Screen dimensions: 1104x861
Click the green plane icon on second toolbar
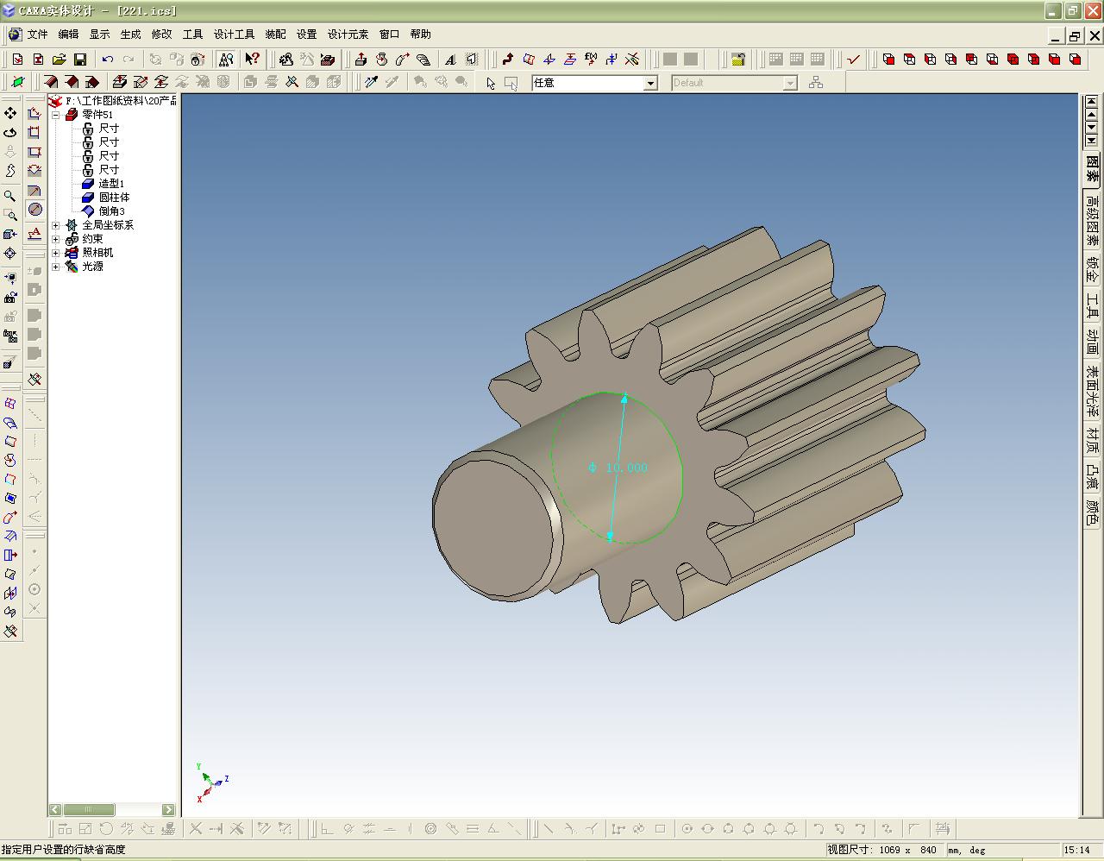click(x=17, y=82)
